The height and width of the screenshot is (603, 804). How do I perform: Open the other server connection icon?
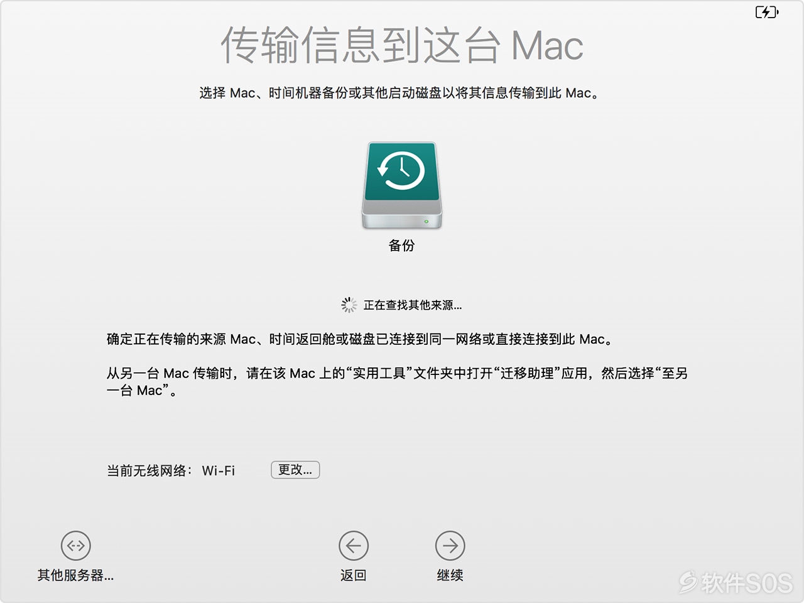[x=76, y=546]
